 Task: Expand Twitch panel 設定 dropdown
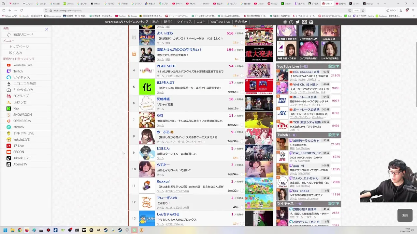coord(334,135)
